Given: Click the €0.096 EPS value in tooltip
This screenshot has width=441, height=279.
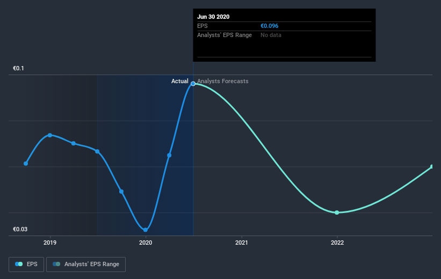Looking at the screenshot, I should tap(270, 26).
